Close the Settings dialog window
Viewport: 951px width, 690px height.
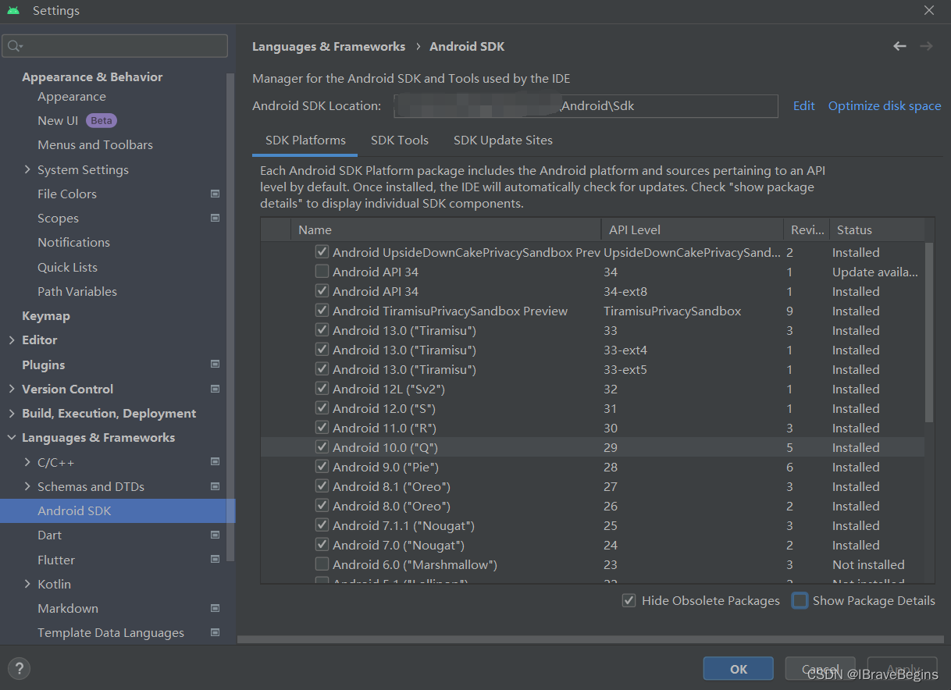tap(929, 11)
